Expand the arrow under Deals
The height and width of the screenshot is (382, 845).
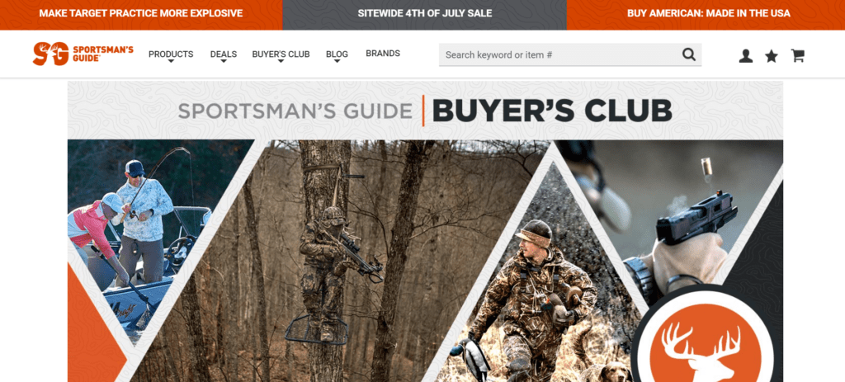click(x=224, y=61)
